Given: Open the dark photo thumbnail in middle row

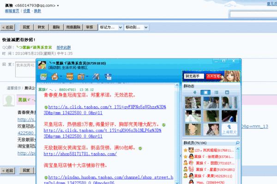Looking at the screenshot, I should point(229,116).
